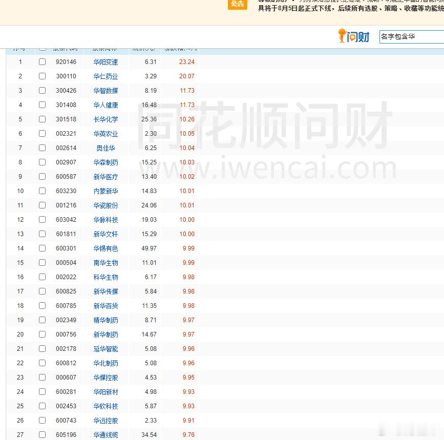The width and height of the screenshot is (444, 440).
Task: Open 华软科技 stock link
Action: pos(105,406)
